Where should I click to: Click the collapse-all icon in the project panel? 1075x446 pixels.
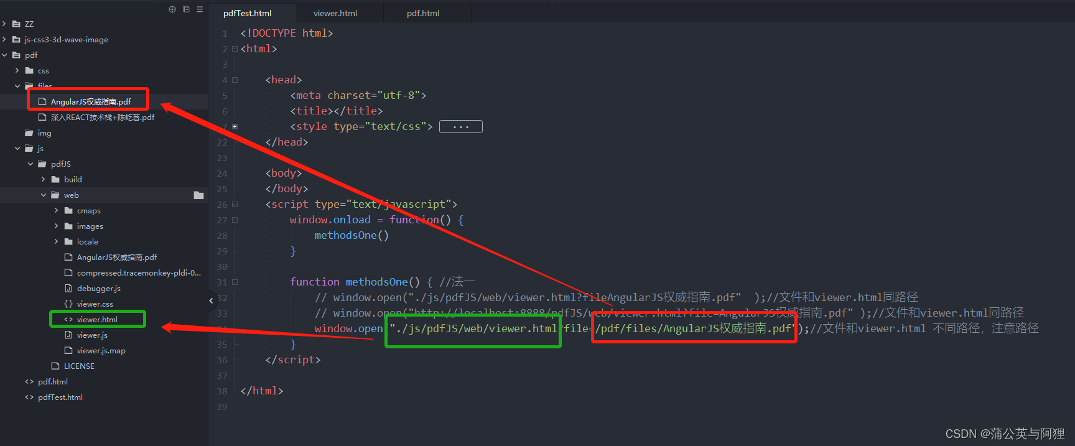click(186, 9)
